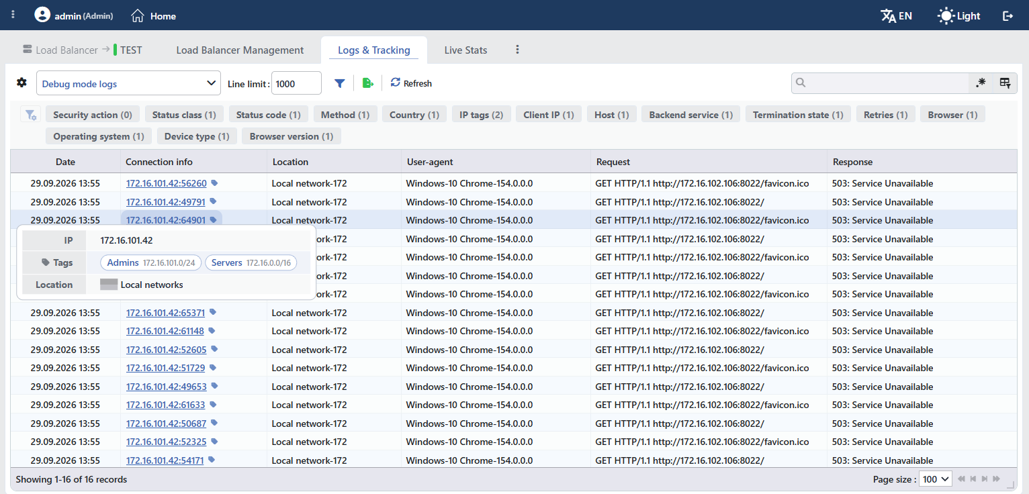Open the EN language selector
1029x494 pixels.
click(896, 15)
